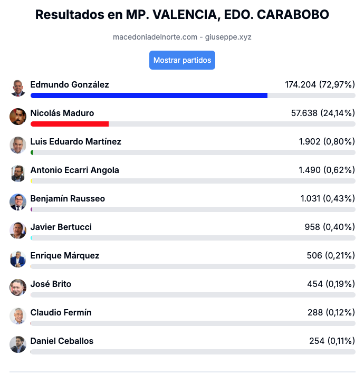Click Luis Eduardo Martínez's avatar

click(x=18, y=145)
